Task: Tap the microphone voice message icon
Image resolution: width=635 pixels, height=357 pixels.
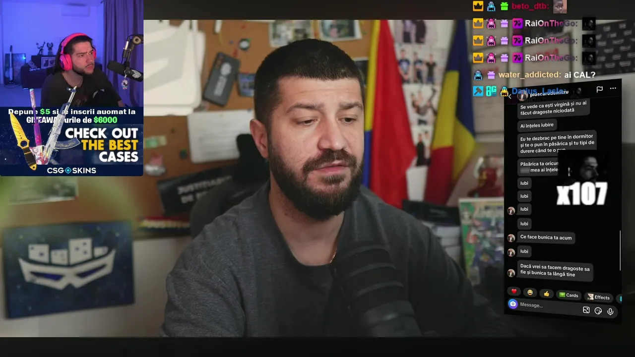Action: (x=610, y=311)
